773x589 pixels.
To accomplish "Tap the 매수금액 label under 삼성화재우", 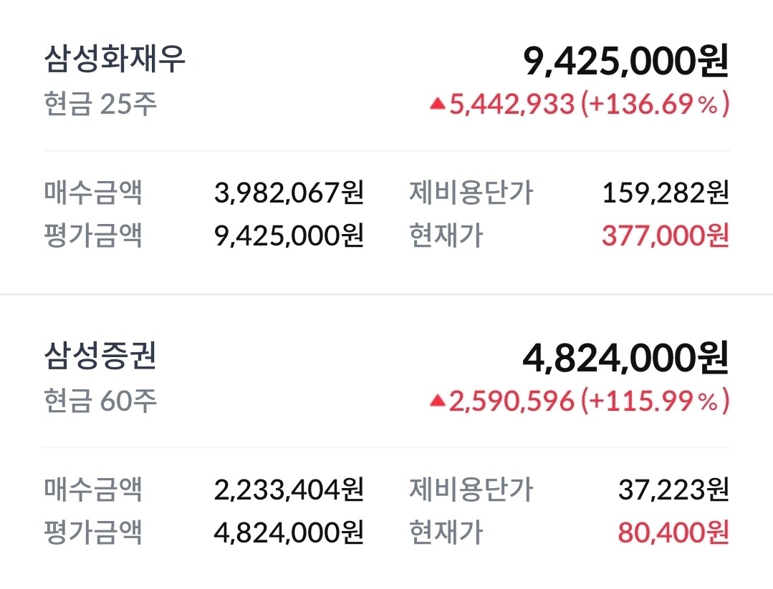I will pyautogui.click(x=92, y=193).
